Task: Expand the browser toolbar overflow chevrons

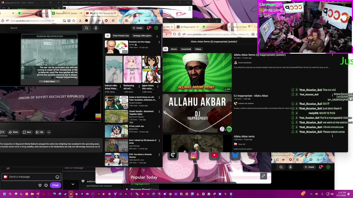Action: tap(152, 21)
